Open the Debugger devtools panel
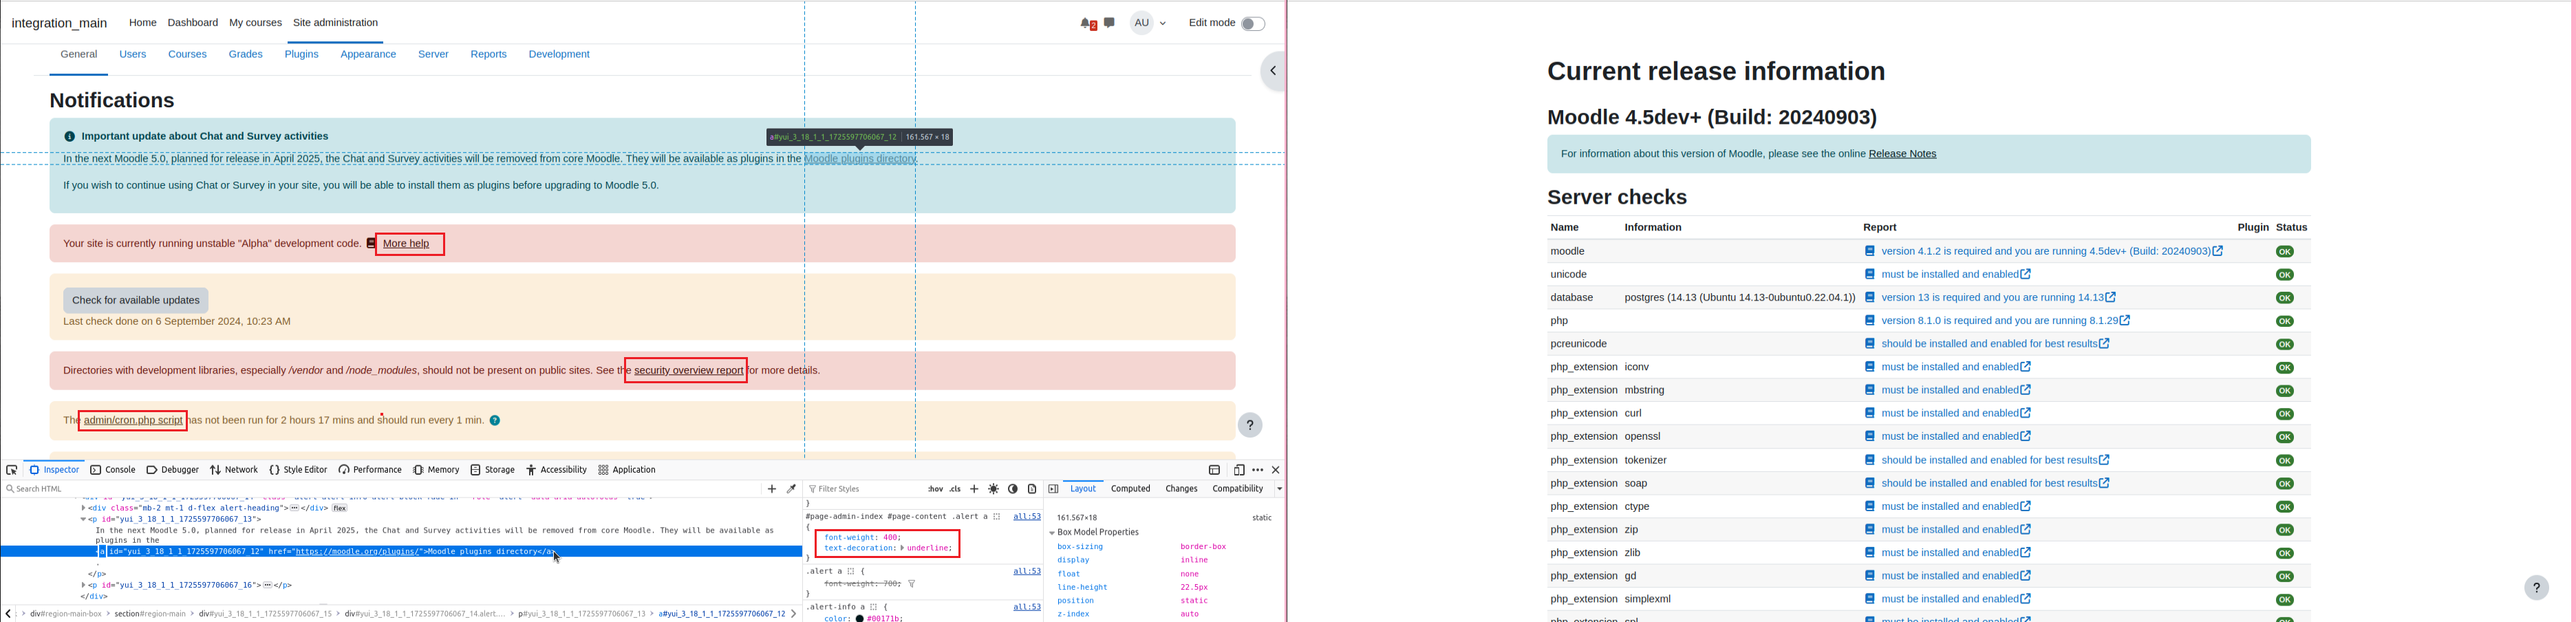 pyautogui.click(x=172, y=470)
